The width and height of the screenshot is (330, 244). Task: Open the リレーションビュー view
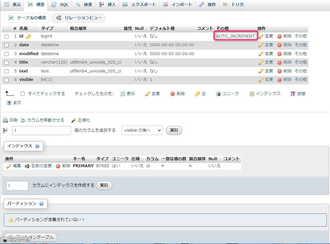(79, 18)
